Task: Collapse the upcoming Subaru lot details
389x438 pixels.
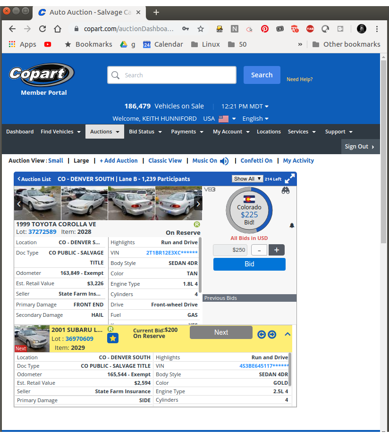Action: [288, 334]
